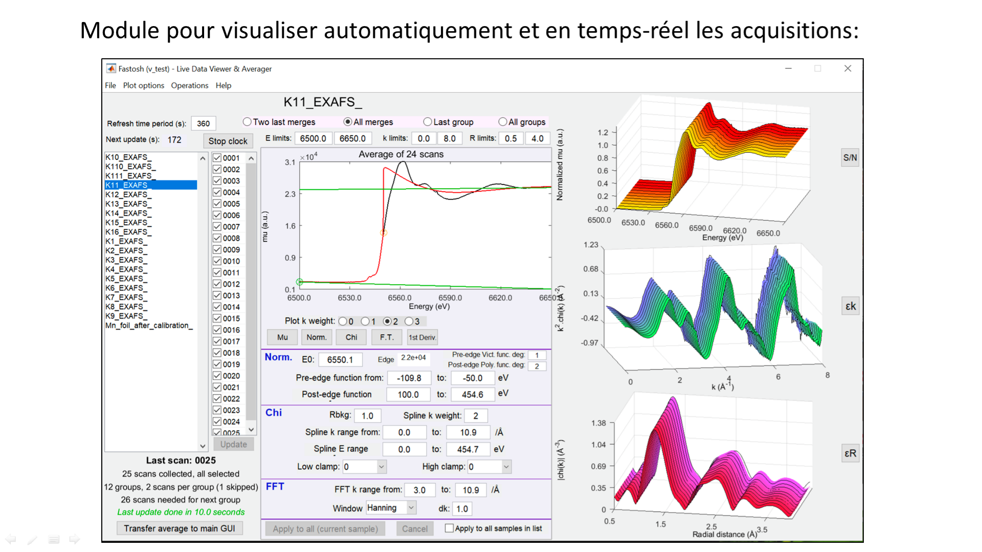Open the Plot options menu
Viewport: 982px width, 552px height.
pos(143,85)
